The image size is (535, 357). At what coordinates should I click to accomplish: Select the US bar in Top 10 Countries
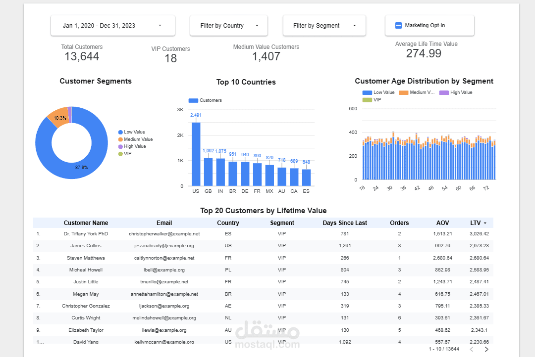[196, 154]
